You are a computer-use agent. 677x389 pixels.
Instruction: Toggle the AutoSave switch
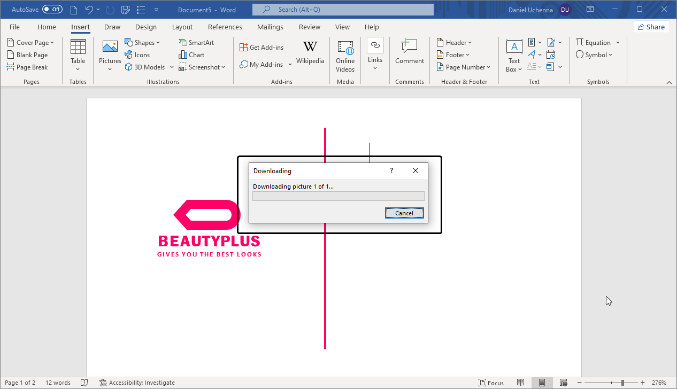point(52,10)
